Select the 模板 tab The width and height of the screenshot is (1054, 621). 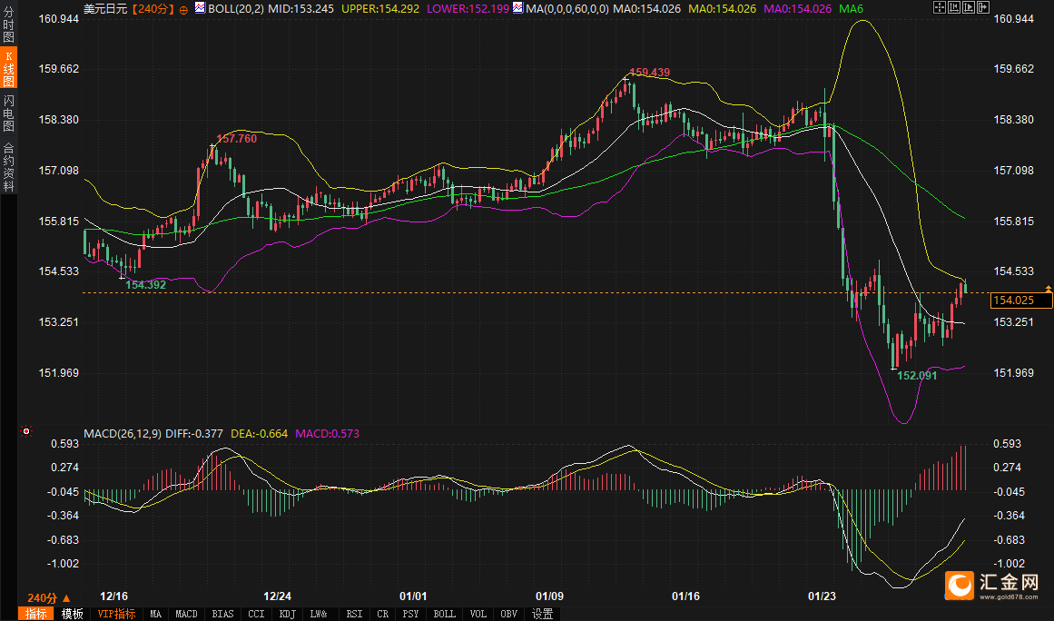pos(72,614)
